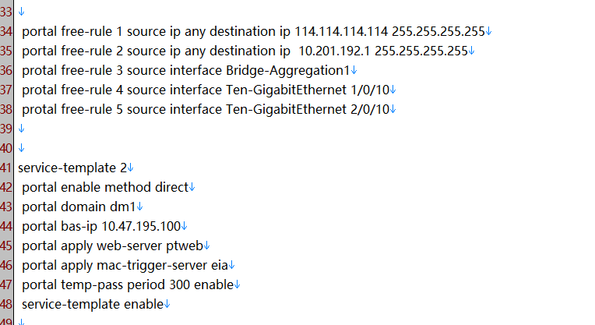Click the Bridge-Aggregation1 interface text

tap(287, 70)
